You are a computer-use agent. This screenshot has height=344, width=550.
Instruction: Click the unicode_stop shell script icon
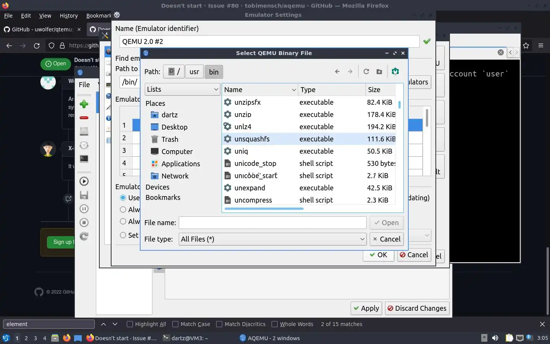(x=228, y=164)
